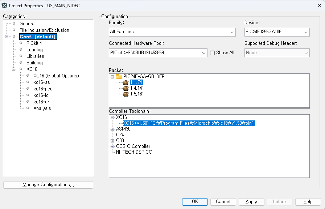325x209 pixels.
Task: Click the Cancel button
Action: [x=223, y=202]
